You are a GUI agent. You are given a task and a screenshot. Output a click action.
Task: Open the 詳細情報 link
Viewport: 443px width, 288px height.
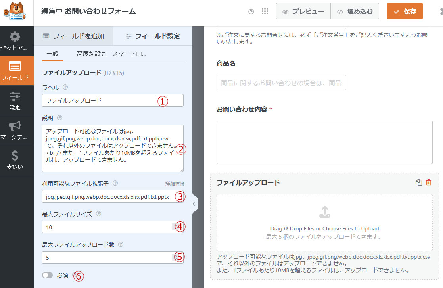175,184
